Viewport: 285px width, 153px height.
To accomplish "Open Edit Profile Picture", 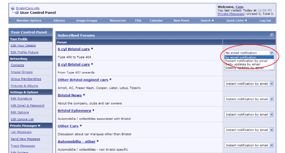I will pos(25,52).
